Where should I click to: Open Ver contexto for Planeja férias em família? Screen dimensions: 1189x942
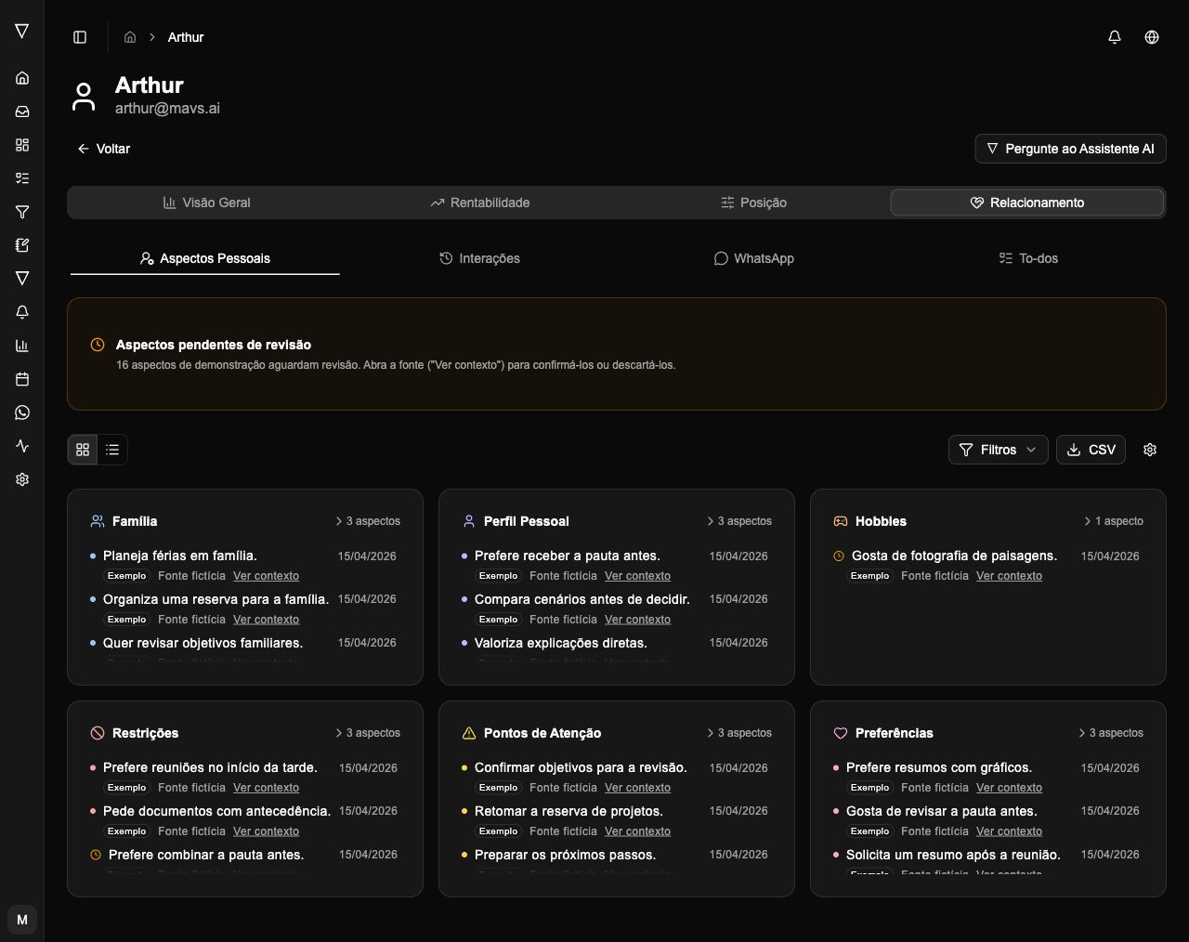(x=266, y=576)
